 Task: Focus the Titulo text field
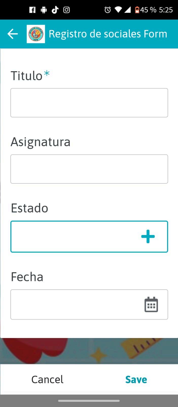pos(89,103)
